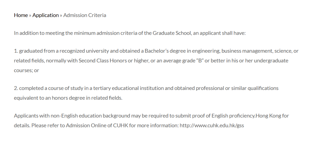The width and height of the screenshot is (310, 144).
Task: Click the cuhk.edu.hk/gss URL
Action: point(212,125)
